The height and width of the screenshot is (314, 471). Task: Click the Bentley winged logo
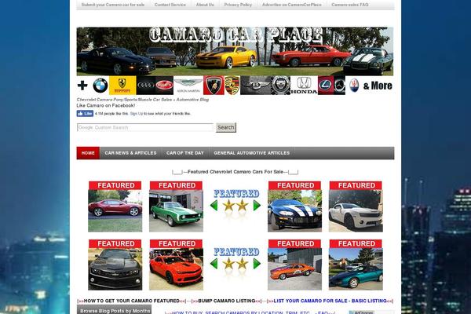pyautogui.click(x=255, y=86)
